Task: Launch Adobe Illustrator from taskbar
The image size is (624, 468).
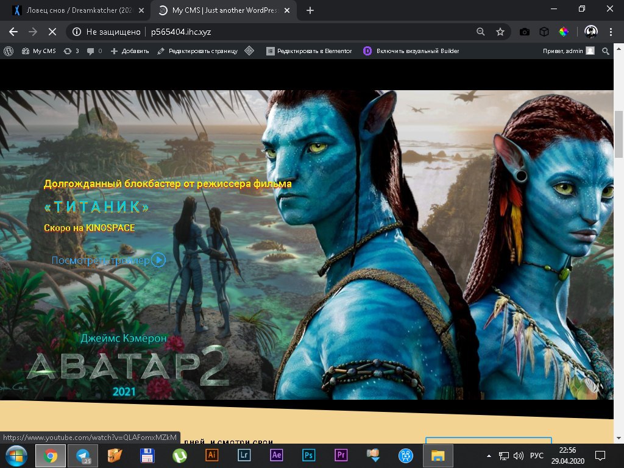Action: [211, 455]
